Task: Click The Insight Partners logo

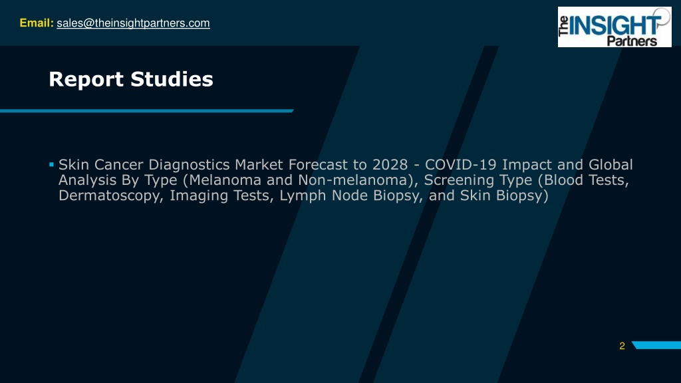Action: click(x=614, y=27)
